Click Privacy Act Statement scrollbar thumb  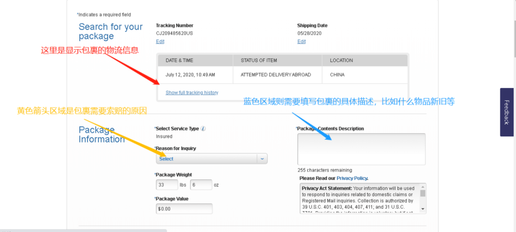tap(423, 193)
